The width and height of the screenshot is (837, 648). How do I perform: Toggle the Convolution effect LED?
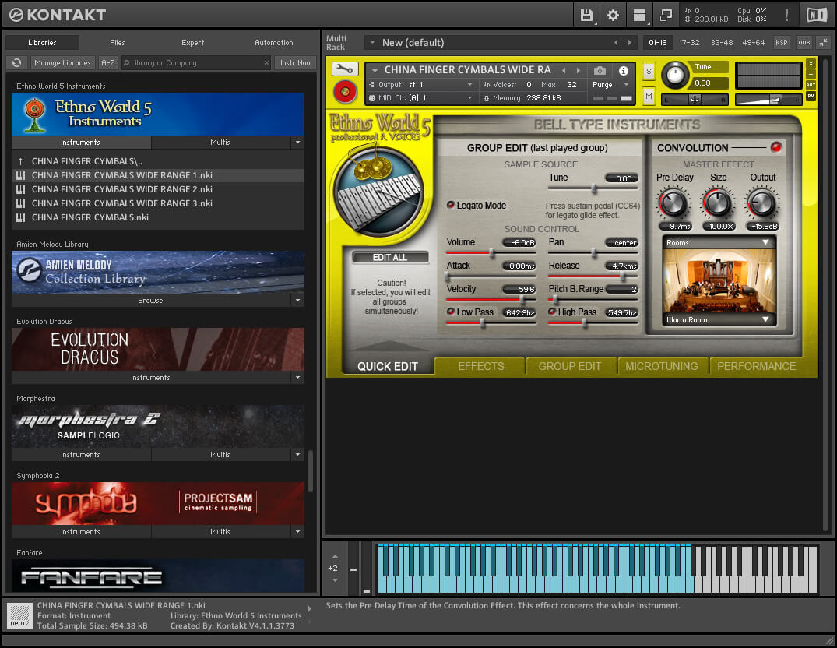775,147
